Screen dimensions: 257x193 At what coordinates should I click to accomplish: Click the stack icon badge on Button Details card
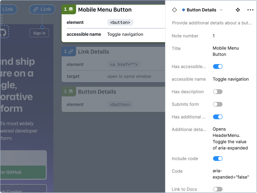pos(69,91)
